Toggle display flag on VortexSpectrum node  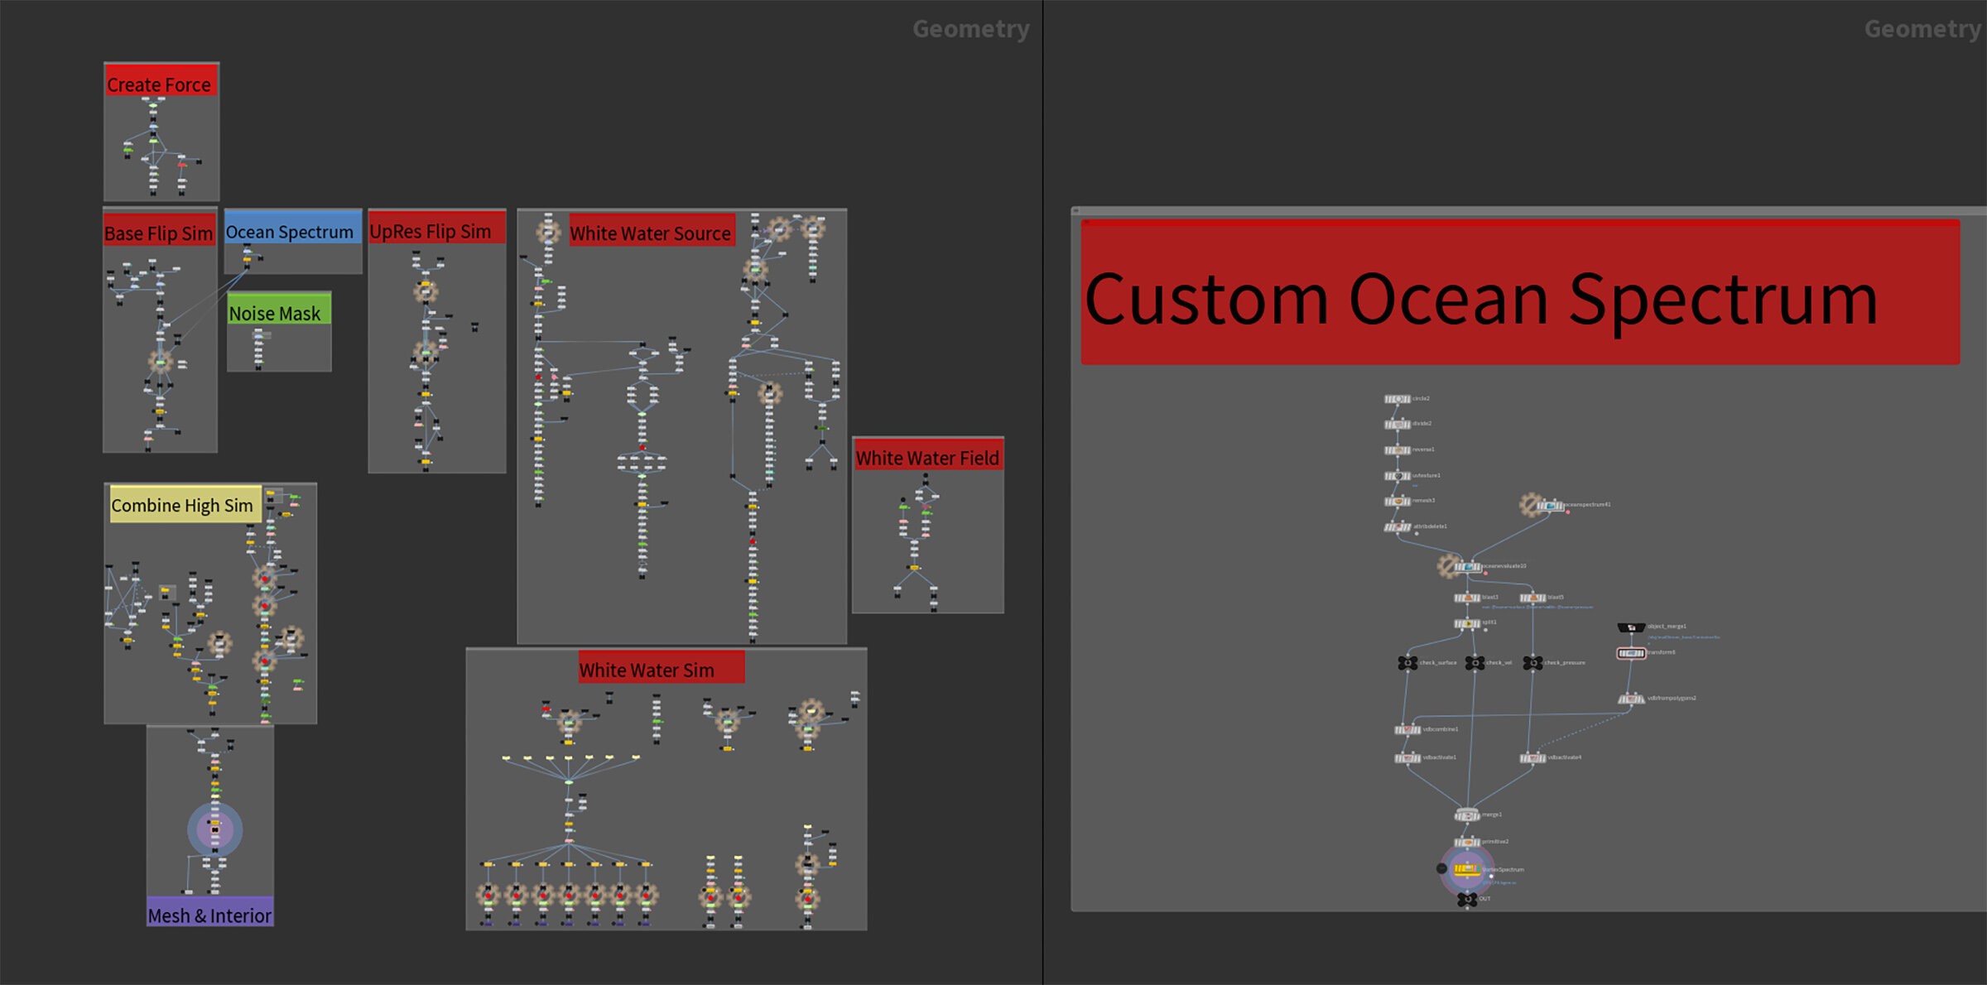pos(1479,869)
